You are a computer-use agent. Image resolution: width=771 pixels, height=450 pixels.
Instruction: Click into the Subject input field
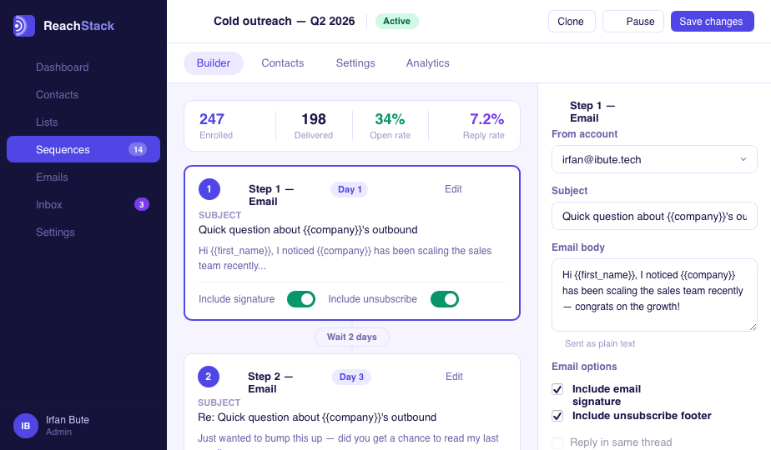point(654,216)
